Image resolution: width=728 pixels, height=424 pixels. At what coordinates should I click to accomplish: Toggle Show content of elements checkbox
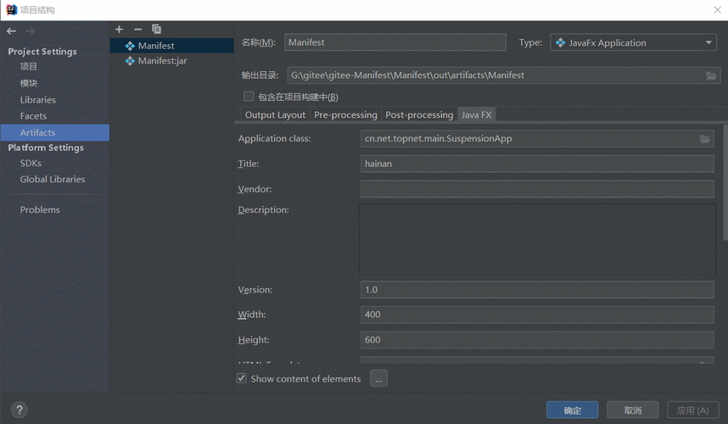click(x=242, y=379)
